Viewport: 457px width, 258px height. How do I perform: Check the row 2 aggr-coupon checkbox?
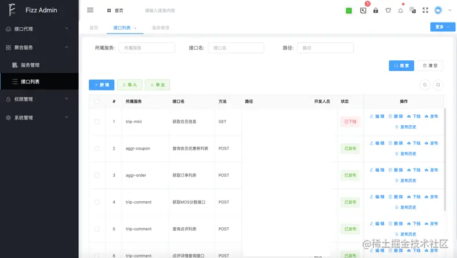pos(97,148)
